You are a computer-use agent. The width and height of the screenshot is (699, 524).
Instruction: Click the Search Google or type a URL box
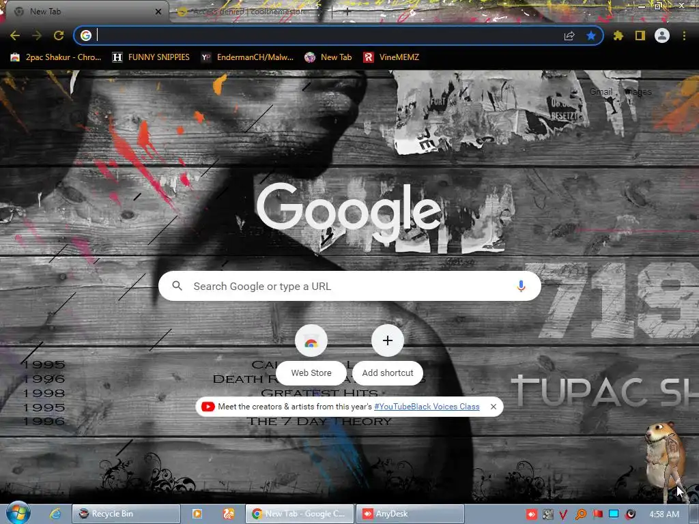pyautogui.click(x=349, y=286)
